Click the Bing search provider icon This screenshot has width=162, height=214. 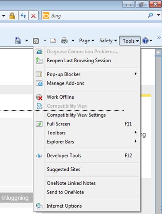point(46,16)
